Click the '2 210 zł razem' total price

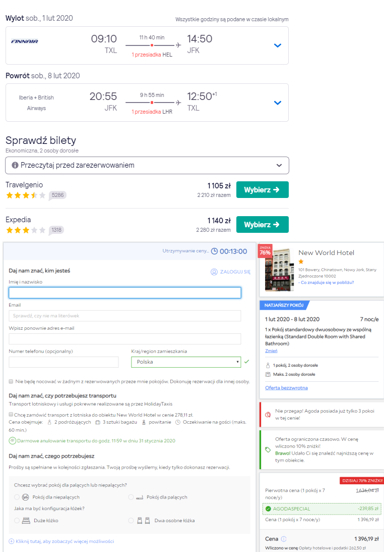pos(214,195)
